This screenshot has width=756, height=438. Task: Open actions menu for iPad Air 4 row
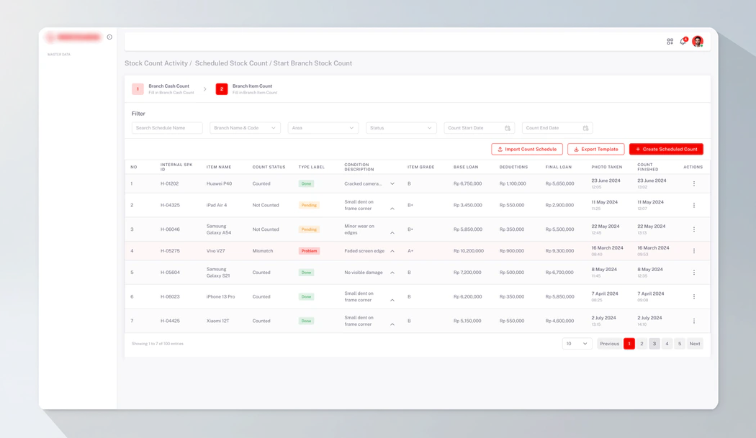tap(694, 205)
